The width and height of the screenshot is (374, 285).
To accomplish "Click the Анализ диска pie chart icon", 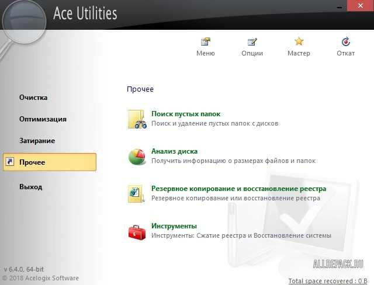I will point(137,157).
